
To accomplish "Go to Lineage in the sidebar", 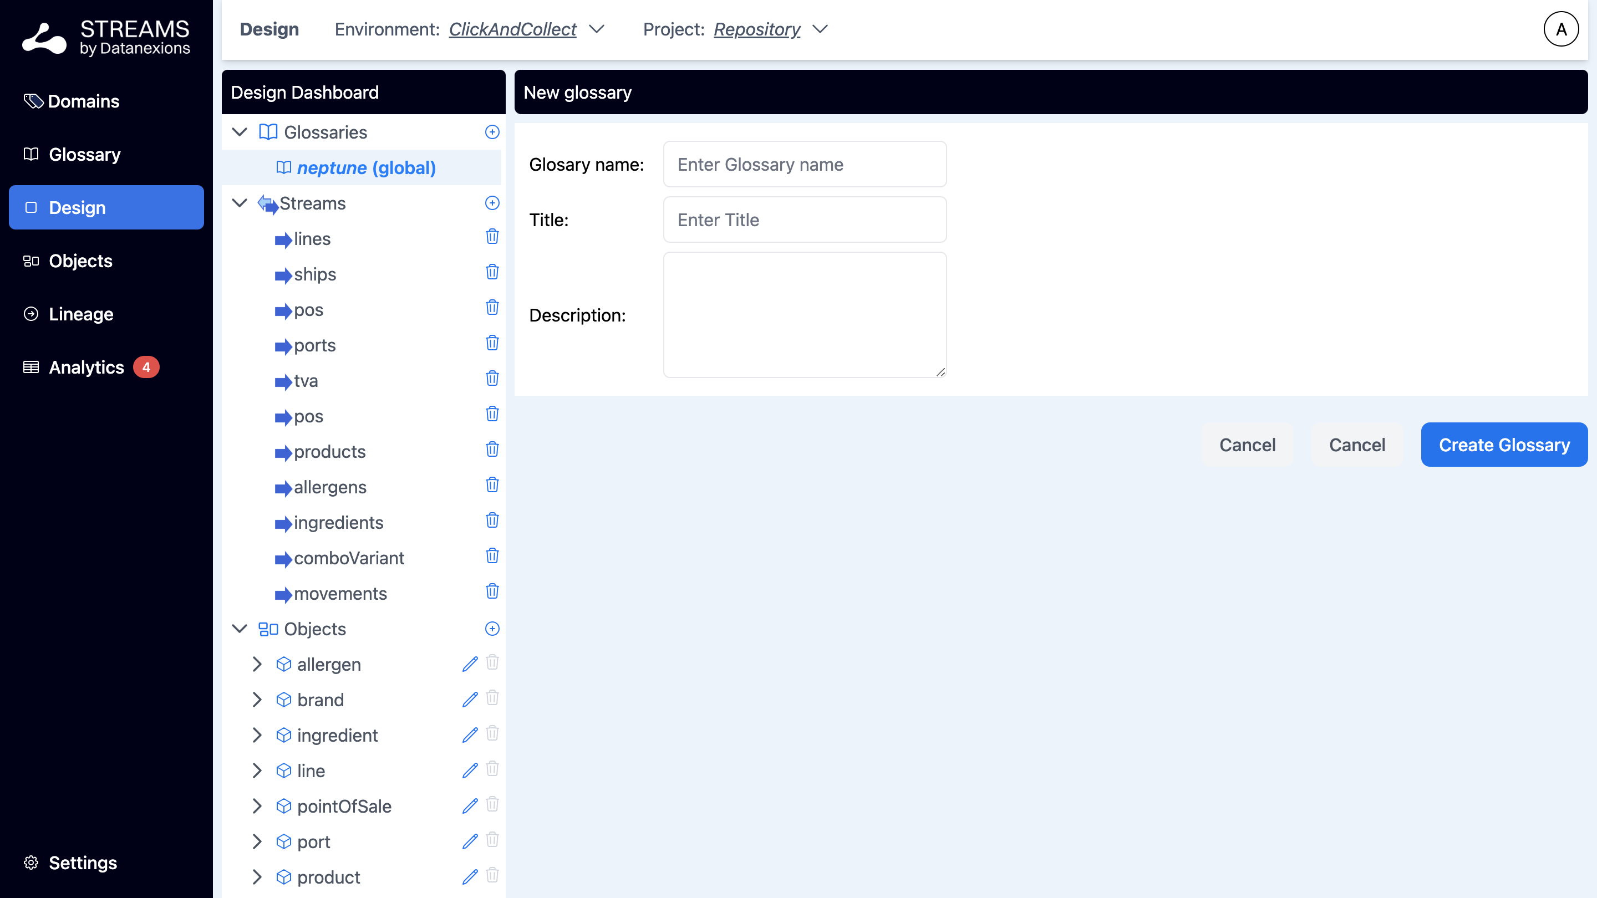I will point(80,314).
